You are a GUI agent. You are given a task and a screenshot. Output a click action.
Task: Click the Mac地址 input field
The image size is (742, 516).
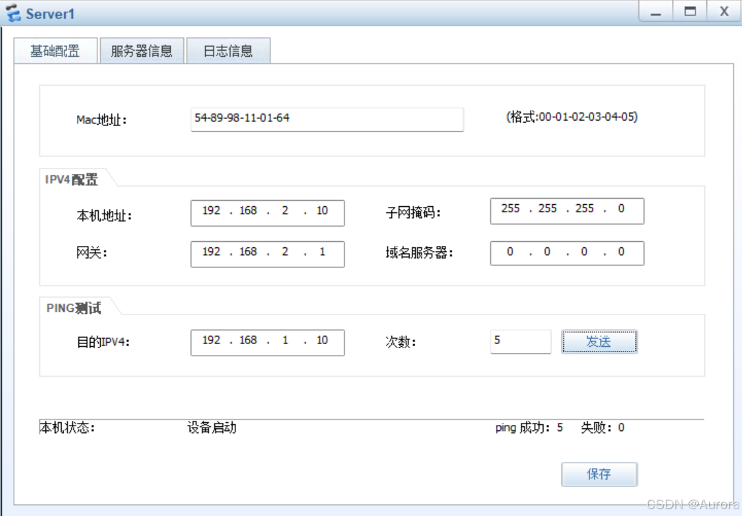point(327,119)
